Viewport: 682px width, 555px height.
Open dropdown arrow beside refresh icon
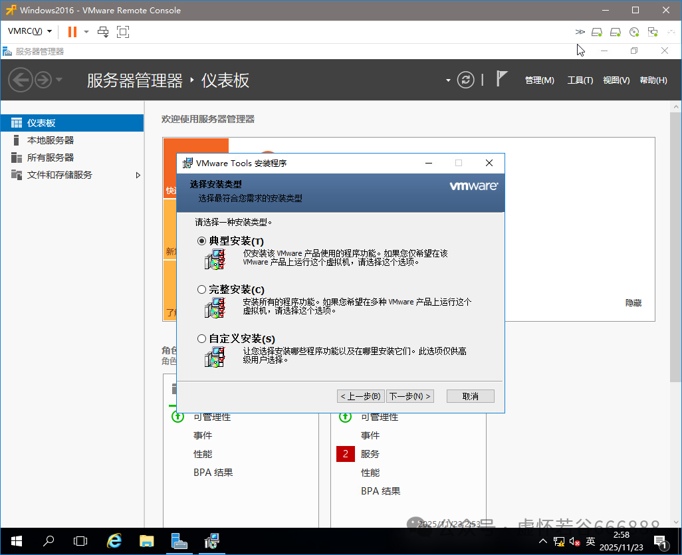tap(448, 80)
